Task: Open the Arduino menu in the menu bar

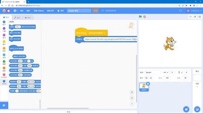Action: pyautogui.click(x=39, y=11)
